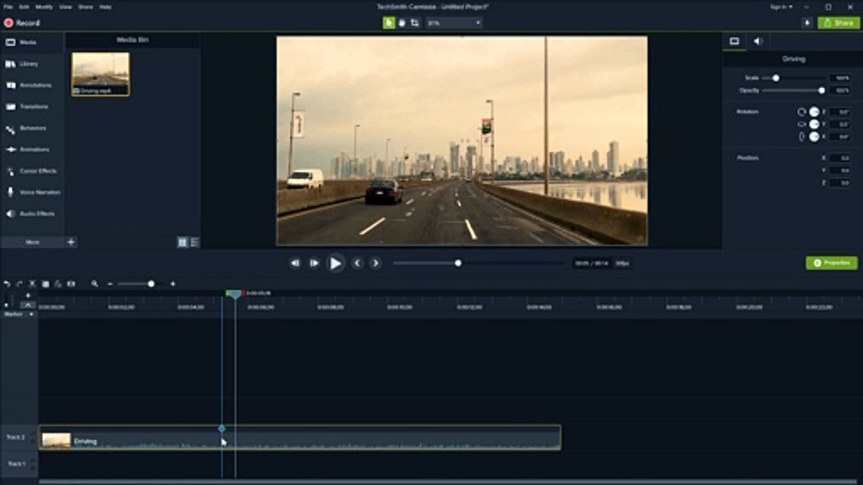
Task: Click the Redo icon on timeline toolbar
Action: coord(19,284)
